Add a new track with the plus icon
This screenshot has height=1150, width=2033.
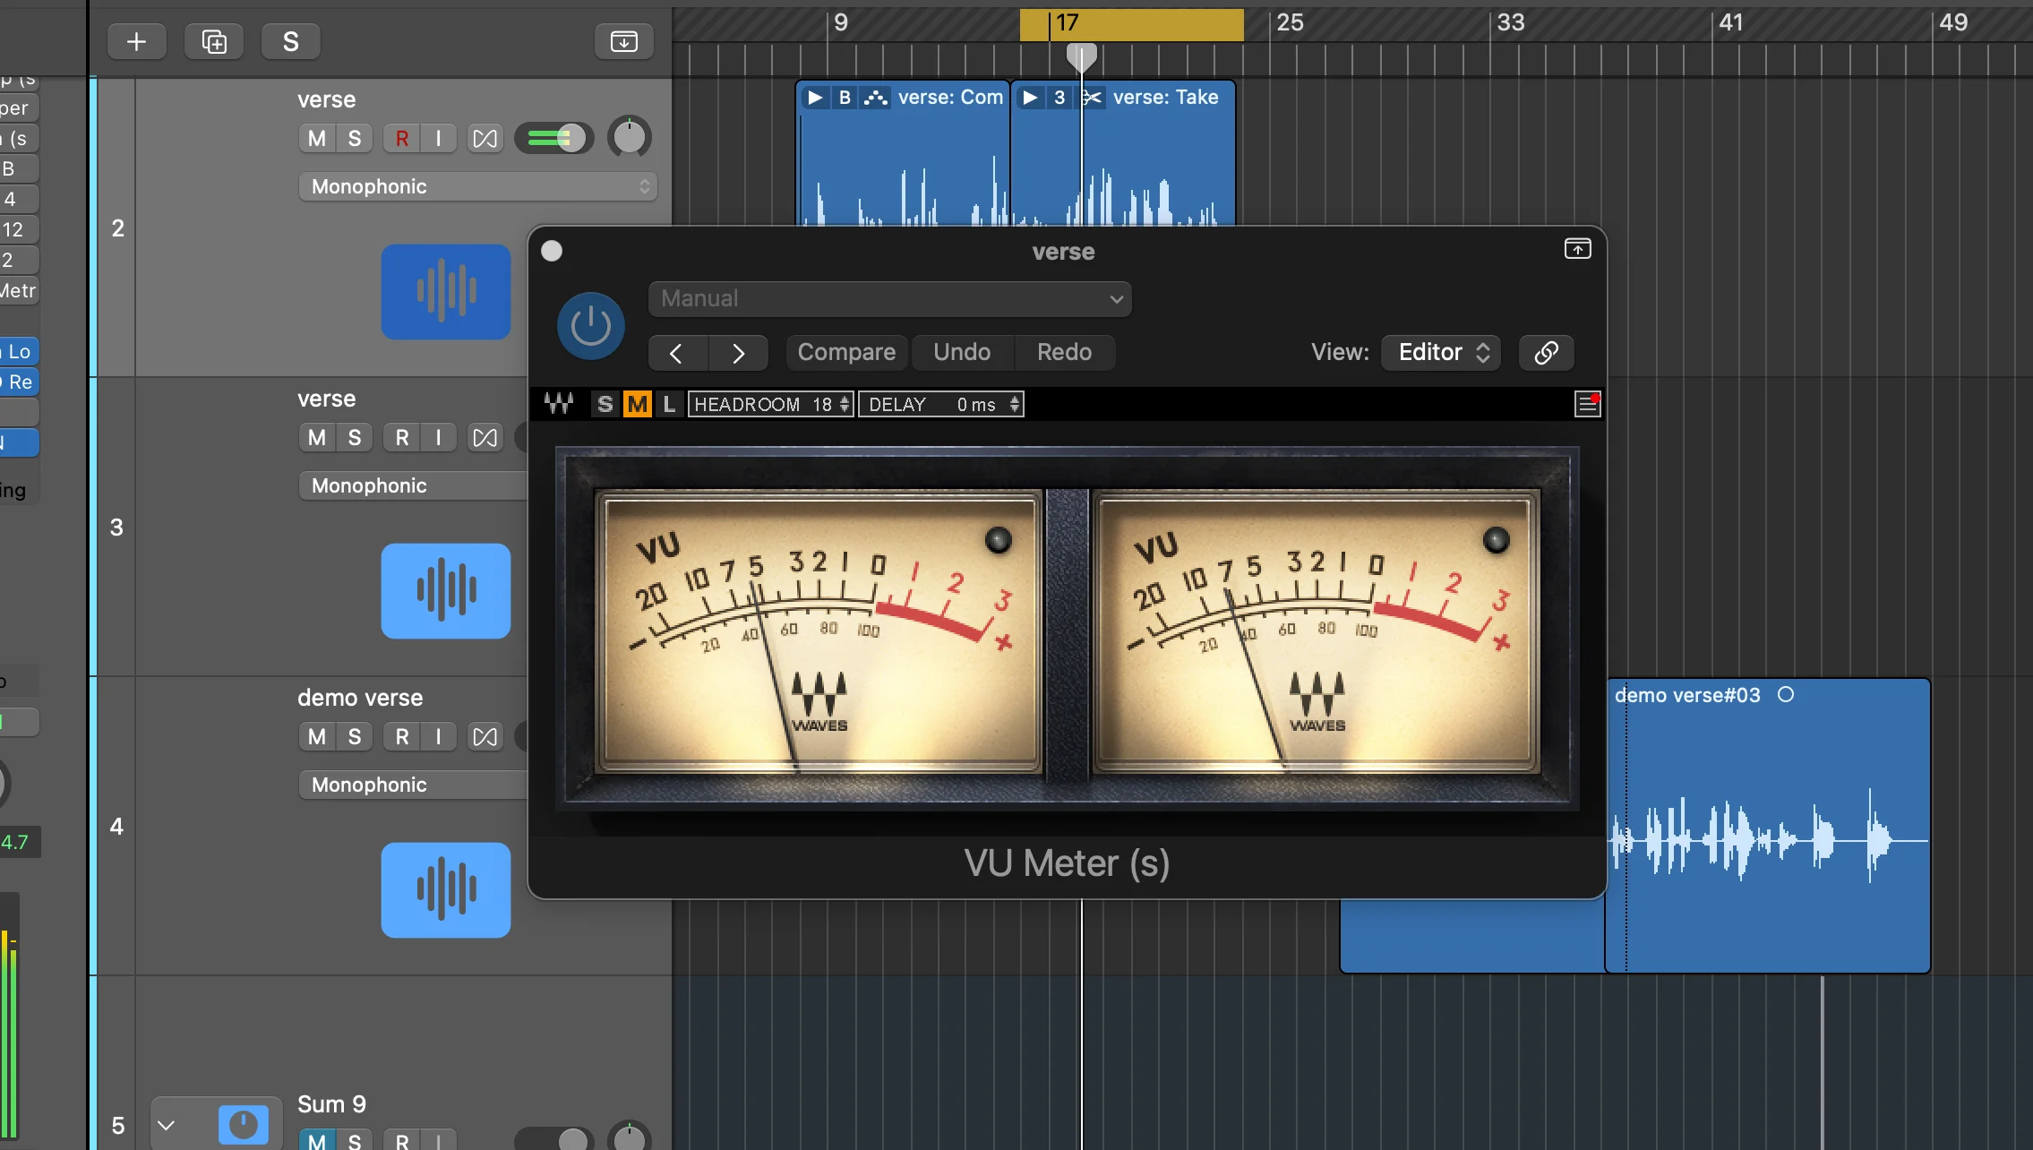137,40
